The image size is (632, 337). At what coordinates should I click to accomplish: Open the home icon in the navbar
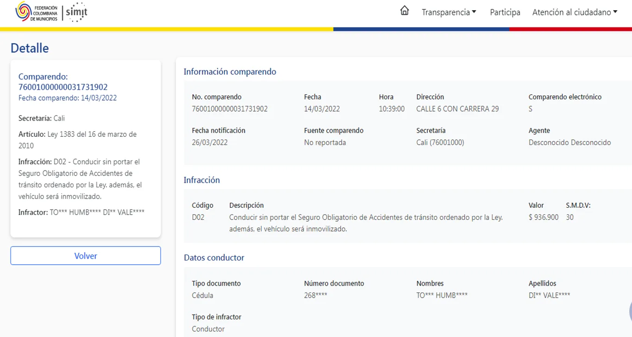404,11
